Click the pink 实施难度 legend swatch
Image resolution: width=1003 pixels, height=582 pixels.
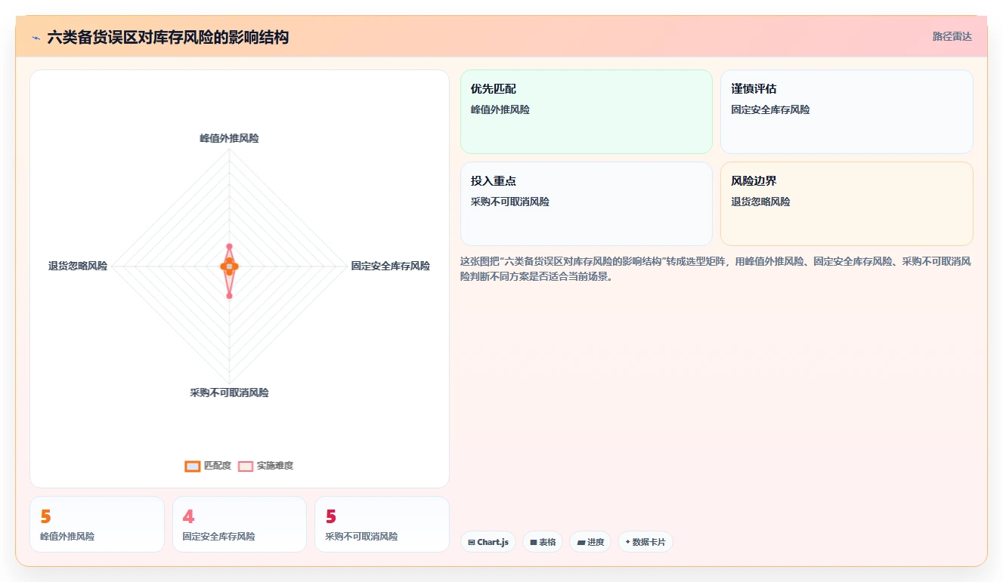point(246,466)
